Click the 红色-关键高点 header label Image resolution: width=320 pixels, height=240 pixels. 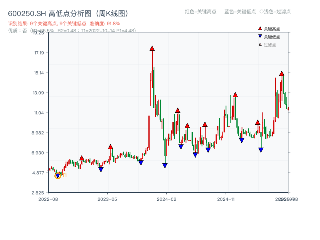200,12
